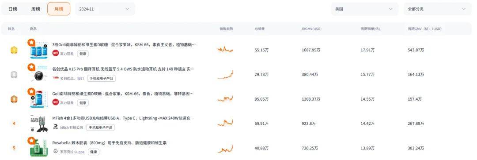Sort by 当期销量(估) column header
Viewport: 477px width, 160px height.
(370, 29)
